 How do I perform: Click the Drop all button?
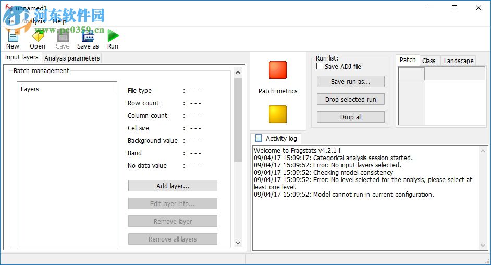(351, 117)
